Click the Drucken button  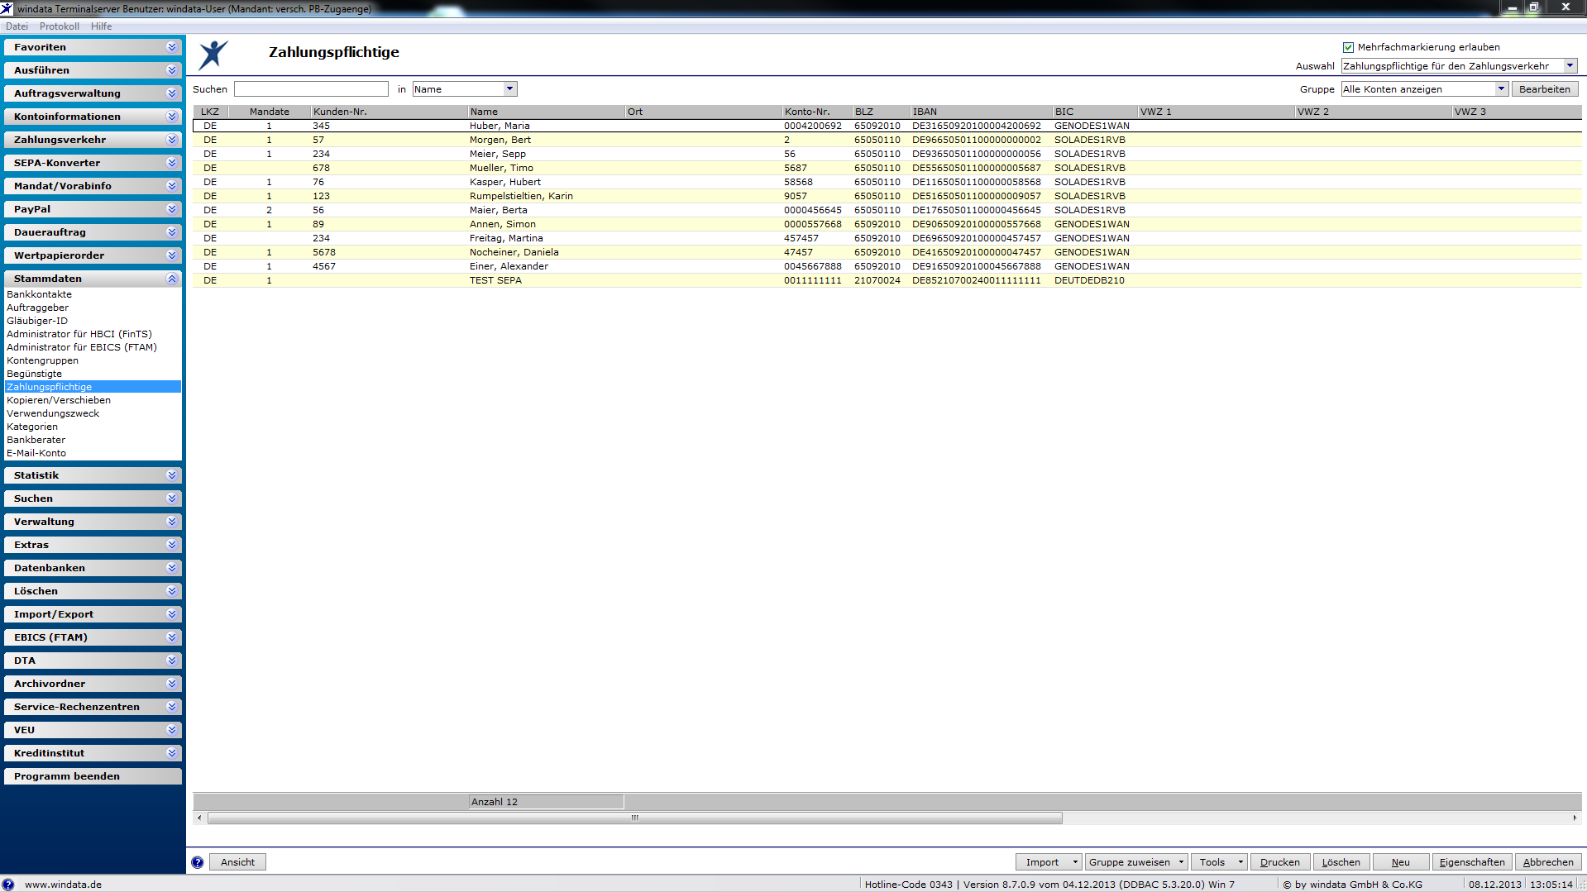1279,862
